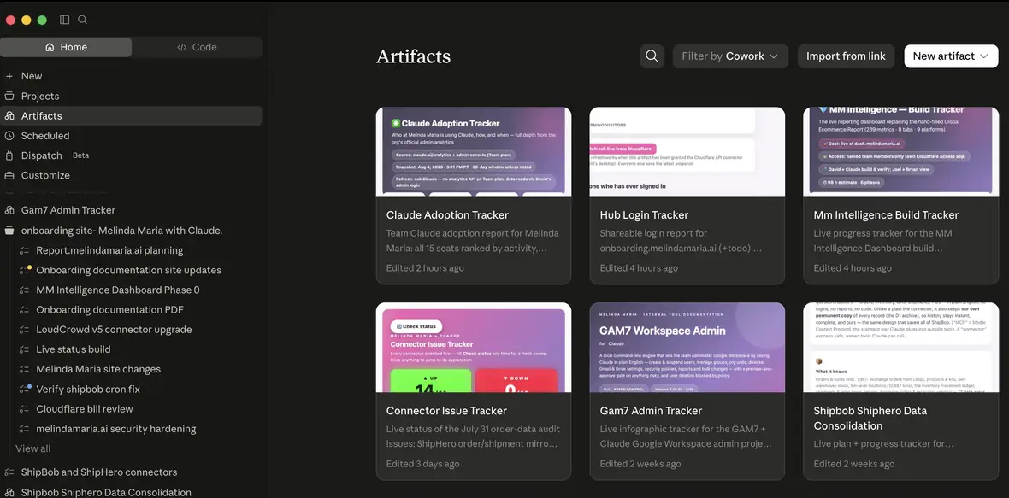Open Projects in the sidebar
Screen dimensions: 1009x498
pyautogui.click(x=132, y=96)
